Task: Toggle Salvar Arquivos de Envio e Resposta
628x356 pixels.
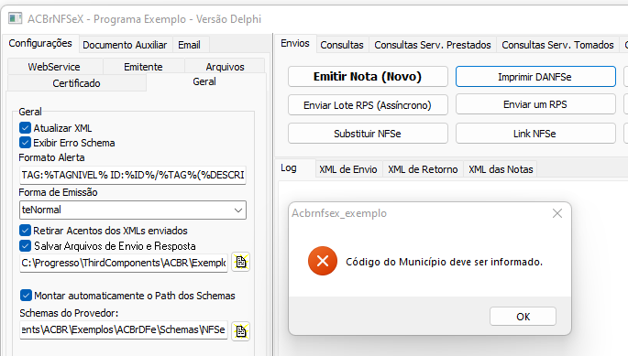Action: (25, 245)
